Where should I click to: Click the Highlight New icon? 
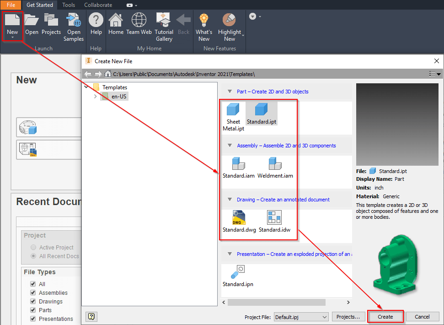(x=229, y=21)
